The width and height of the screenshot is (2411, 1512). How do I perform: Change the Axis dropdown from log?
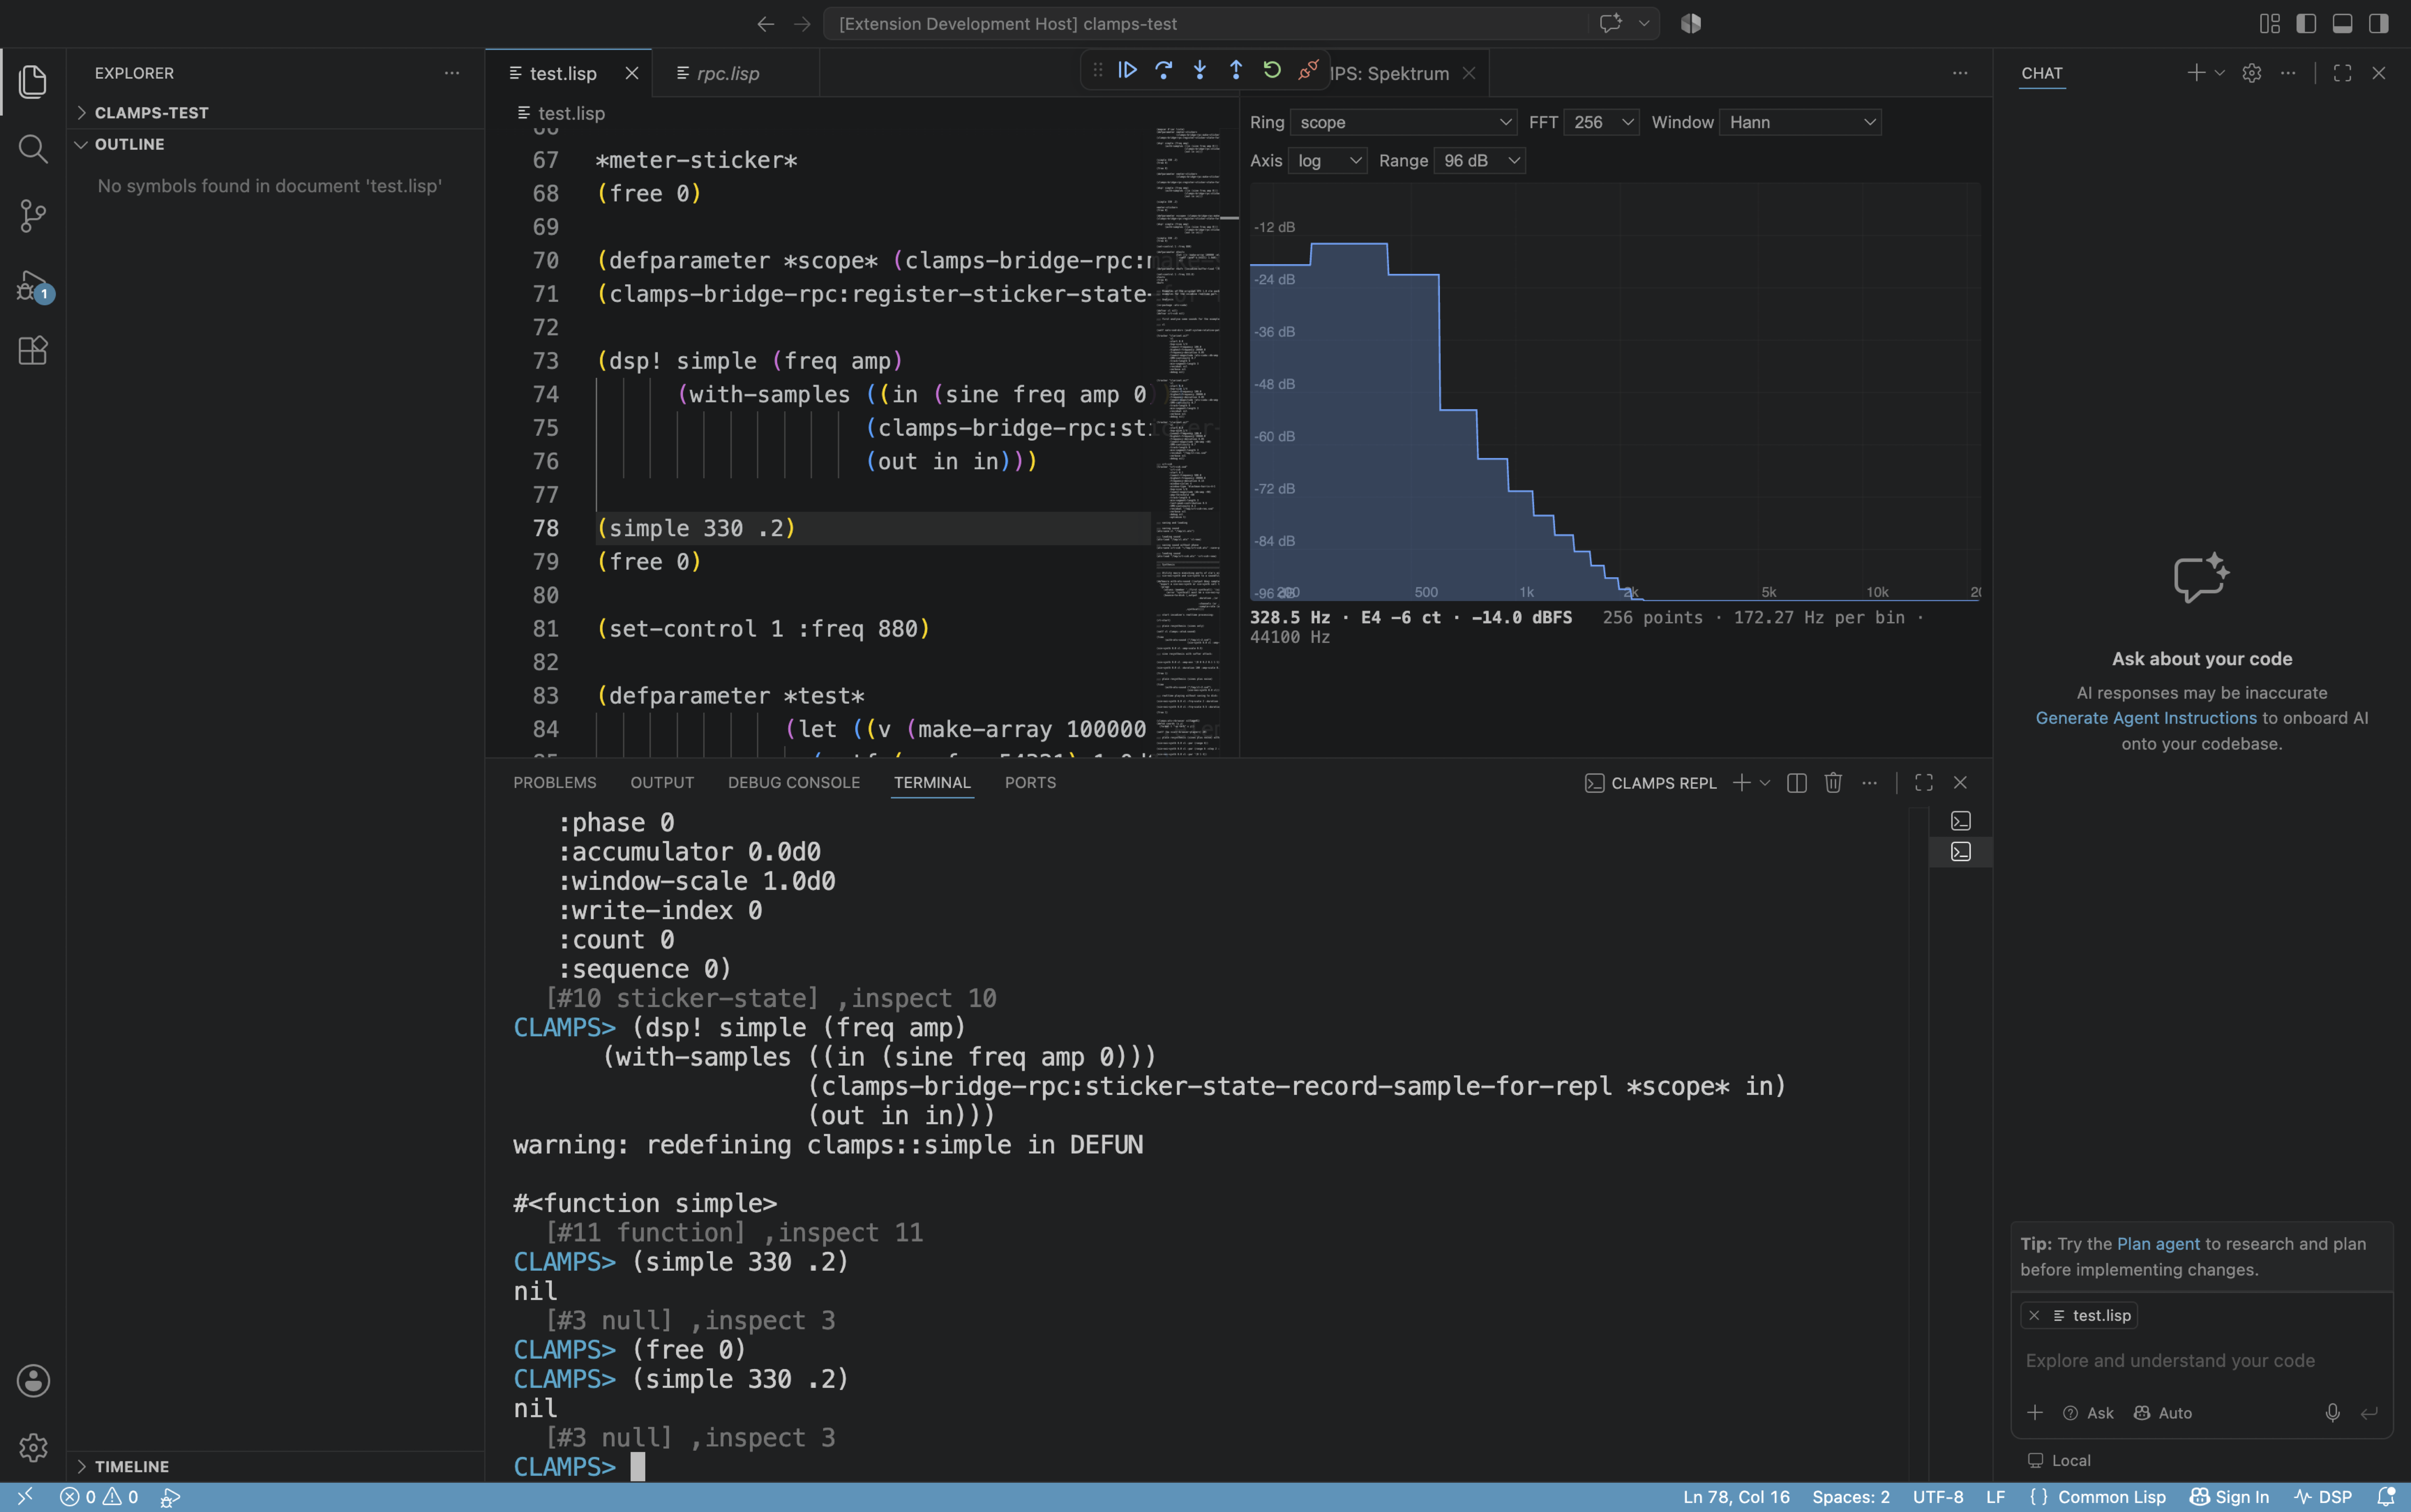(x=1327, y=161)
